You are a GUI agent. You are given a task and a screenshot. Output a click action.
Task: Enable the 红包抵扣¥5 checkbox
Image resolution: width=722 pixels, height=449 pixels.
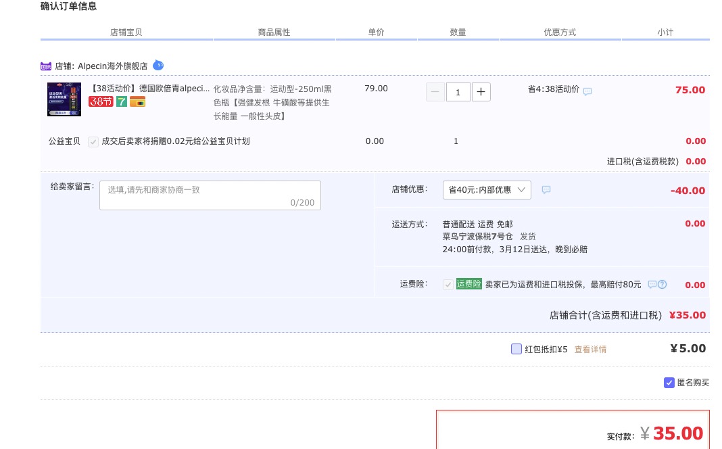[x=516, y=349]
